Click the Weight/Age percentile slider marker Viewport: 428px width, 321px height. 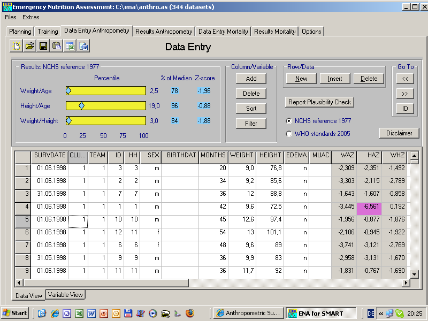coord(68,91)
